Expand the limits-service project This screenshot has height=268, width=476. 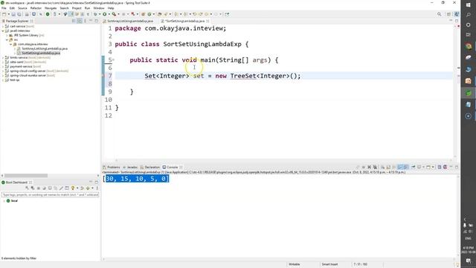pos(3,57)
